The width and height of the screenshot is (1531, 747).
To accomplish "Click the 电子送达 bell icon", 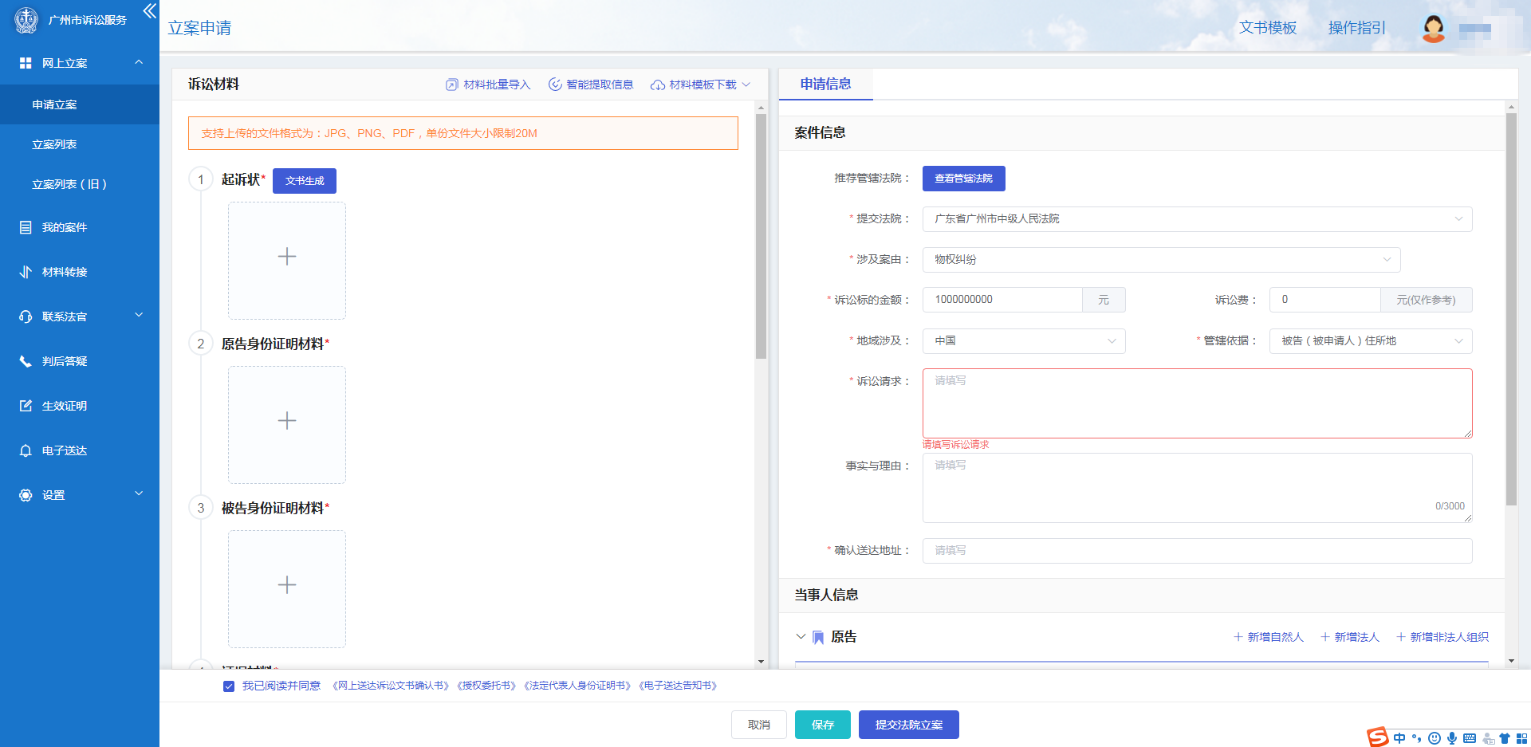I will click(26, 450).
